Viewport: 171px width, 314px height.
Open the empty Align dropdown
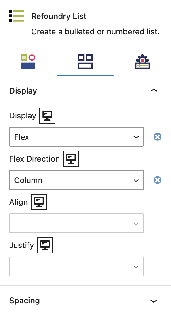tap(77, 223)
